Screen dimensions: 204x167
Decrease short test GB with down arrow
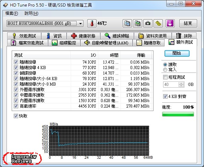pyautogui.click(x=181, y=86)
